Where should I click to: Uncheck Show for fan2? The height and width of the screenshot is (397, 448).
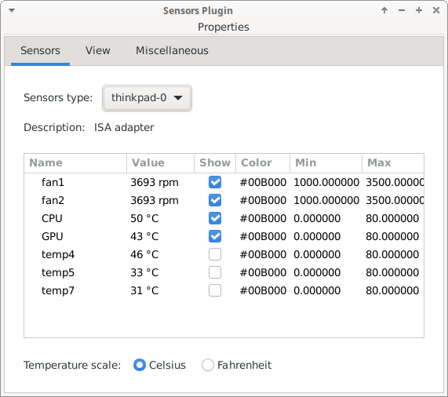tap(215, 200)
